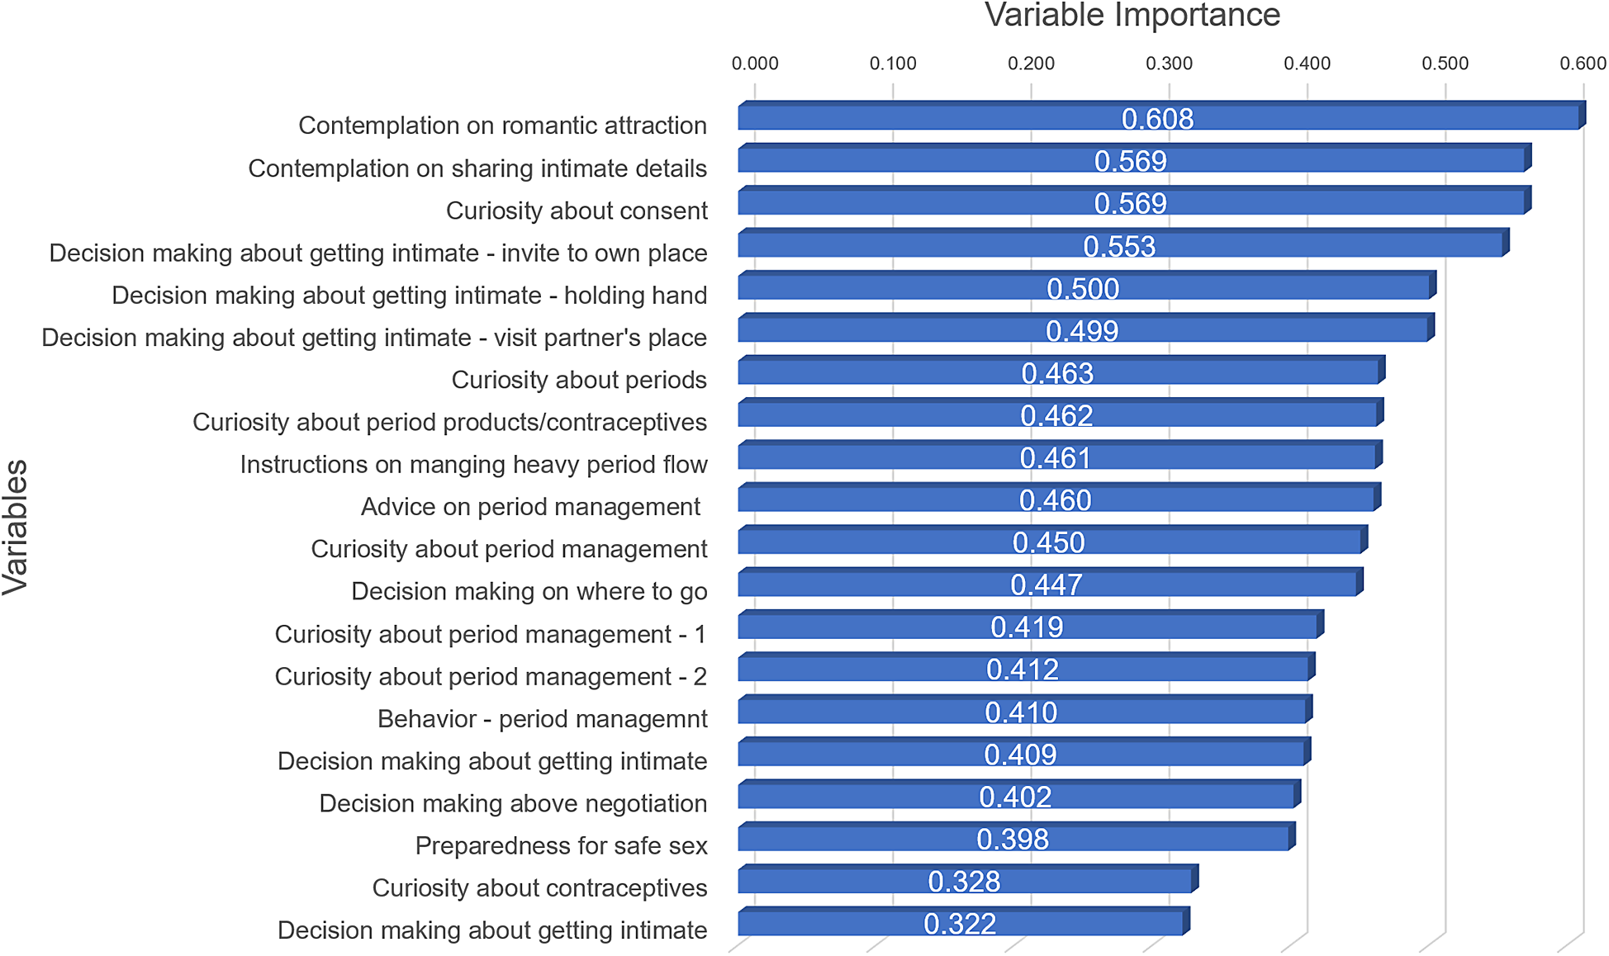Select the 0.500 holding hand bar
This screenshot has width=1609, height=956.
[1084, 288]
